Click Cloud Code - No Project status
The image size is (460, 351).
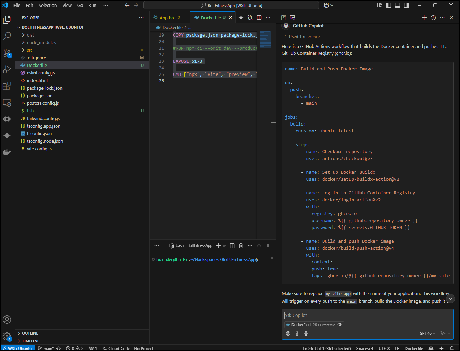pos(128,348)
